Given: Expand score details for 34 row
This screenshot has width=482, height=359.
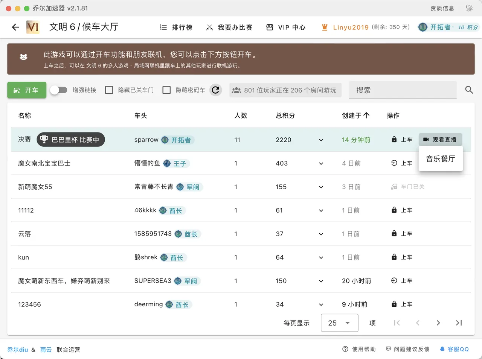Looking at the screenshot, I should coord(321,304).
